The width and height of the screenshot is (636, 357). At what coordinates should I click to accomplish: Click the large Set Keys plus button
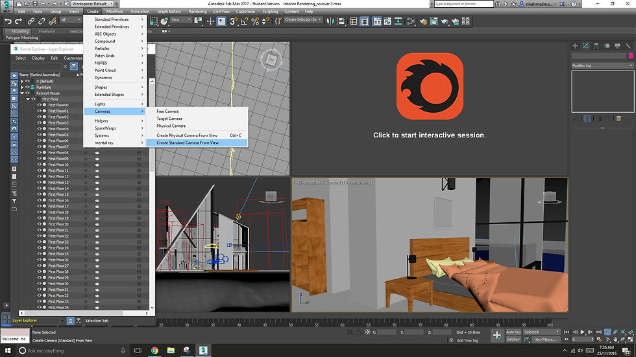(x=497, y=335)
